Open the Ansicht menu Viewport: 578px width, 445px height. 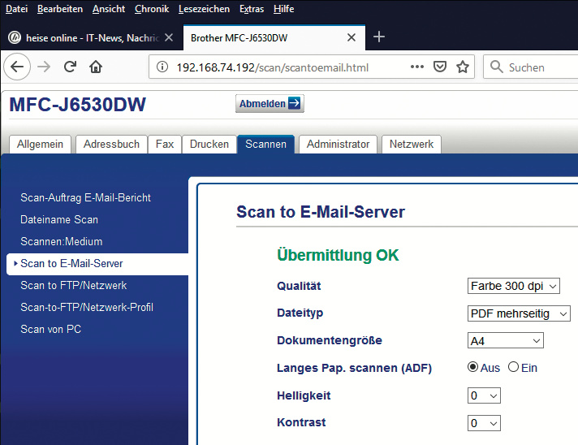(109, 9)
